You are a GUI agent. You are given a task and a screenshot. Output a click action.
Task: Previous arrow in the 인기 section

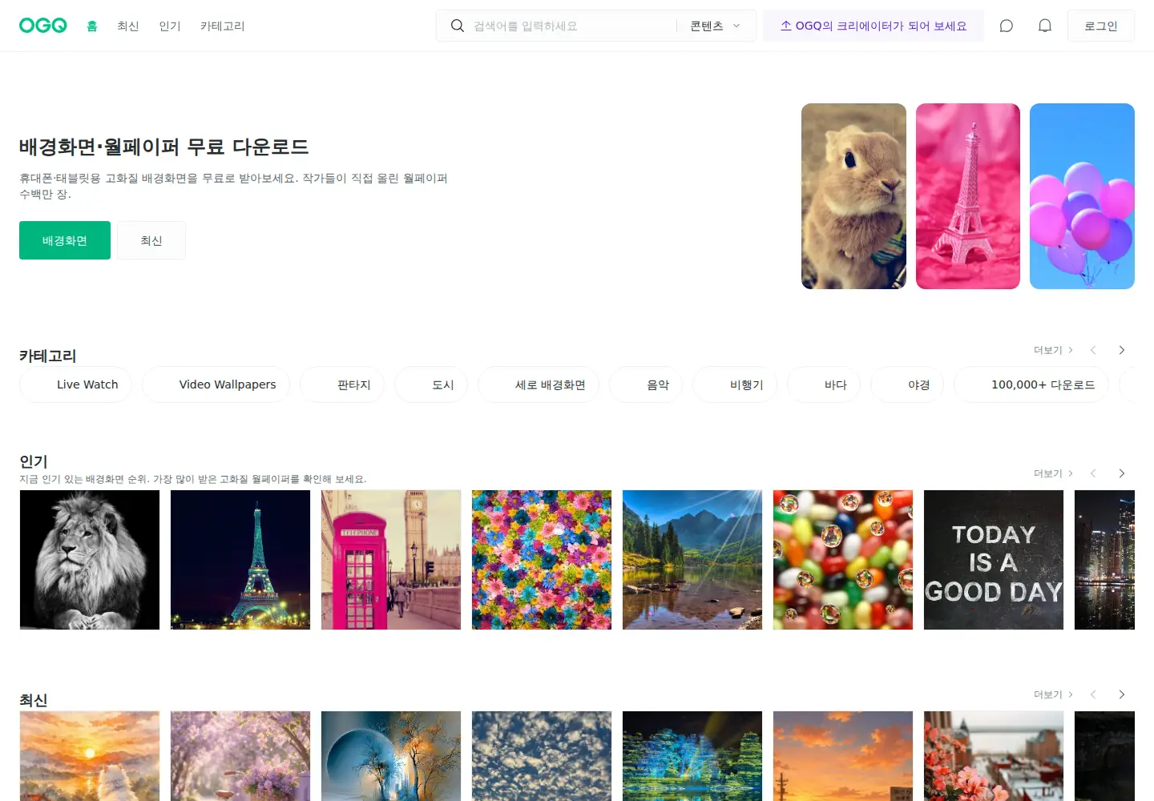coord(1093,473)
